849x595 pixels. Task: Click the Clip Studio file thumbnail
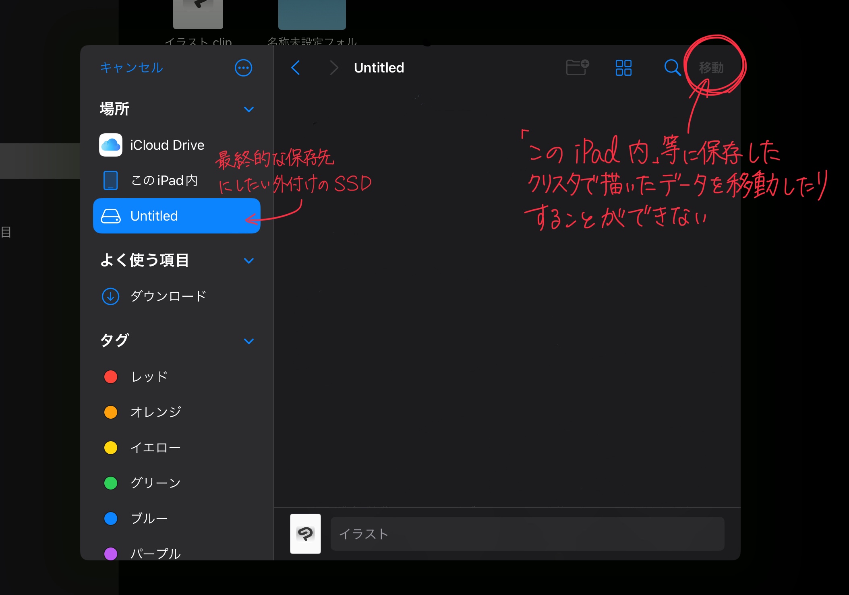click(x=305, y=534)
